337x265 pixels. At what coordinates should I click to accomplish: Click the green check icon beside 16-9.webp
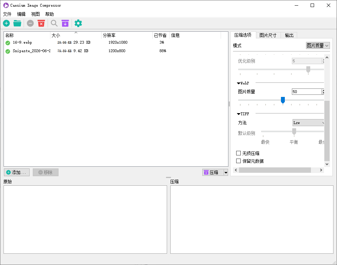8,43
